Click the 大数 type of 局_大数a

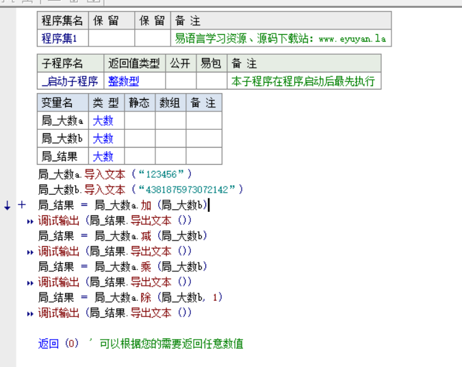coord(107,120)
